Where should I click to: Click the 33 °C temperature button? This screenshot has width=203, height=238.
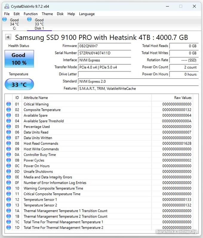tap(19, 85)
